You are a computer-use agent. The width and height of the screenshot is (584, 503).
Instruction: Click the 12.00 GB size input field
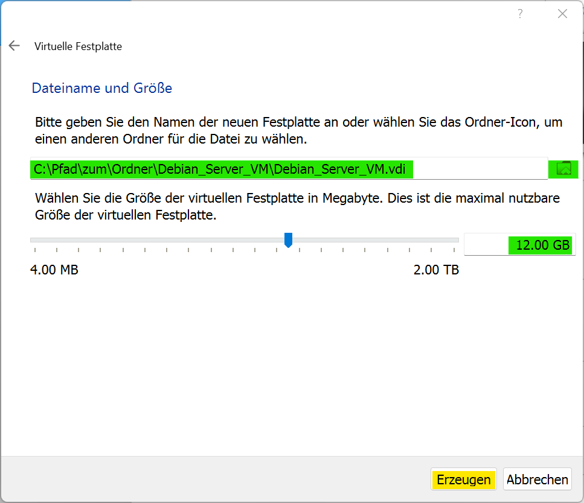point(520,245)
